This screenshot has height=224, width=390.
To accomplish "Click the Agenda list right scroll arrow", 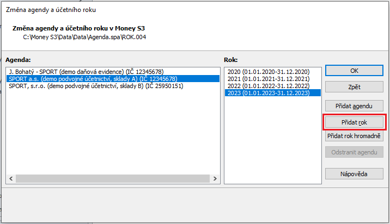I will (215, 178).
